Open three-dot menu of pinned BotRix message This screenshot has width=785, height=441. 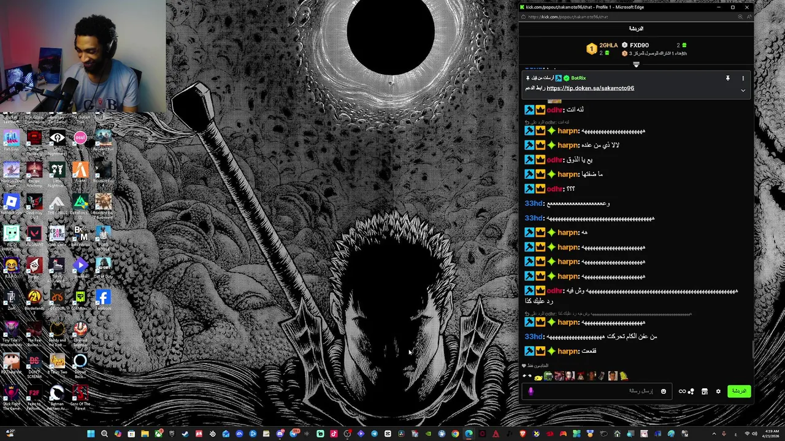point(743,78)
